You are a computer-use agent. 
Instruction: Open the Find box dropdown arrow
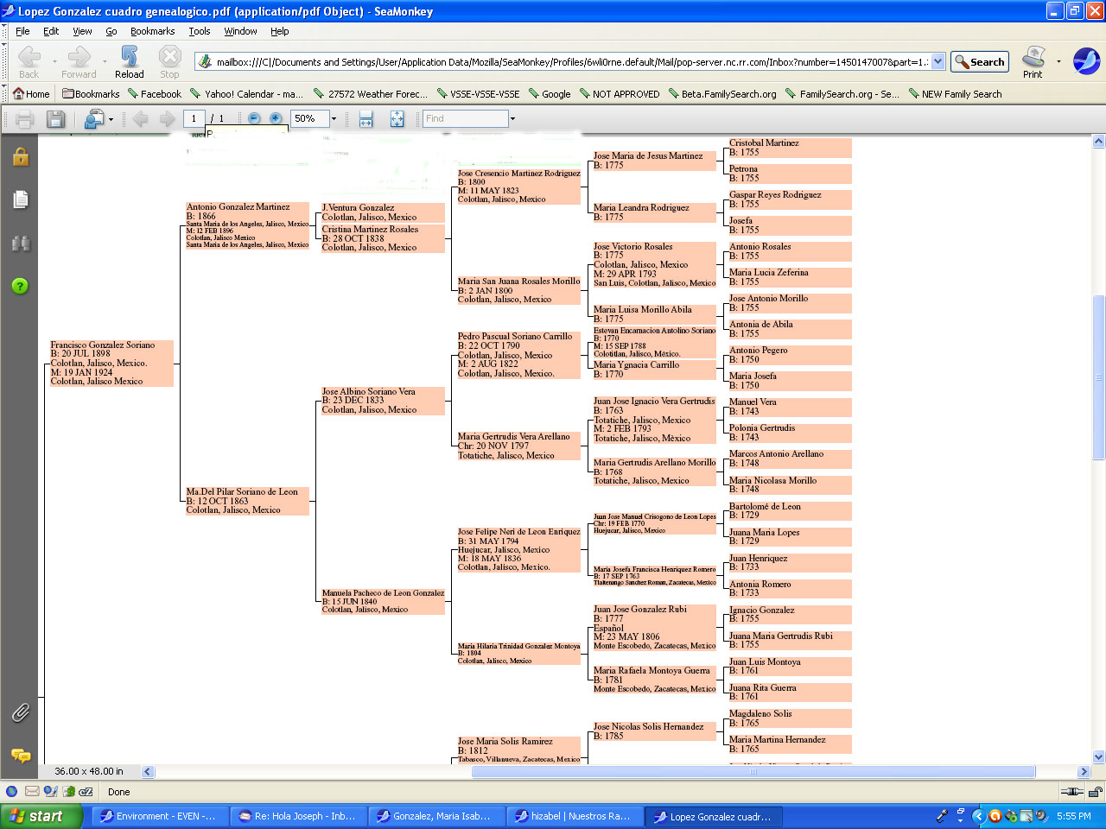[512, 119]
